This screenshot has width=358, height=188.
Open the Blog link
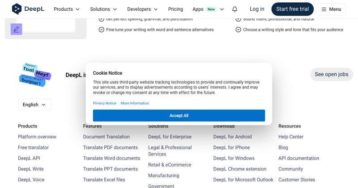[283, 148]
